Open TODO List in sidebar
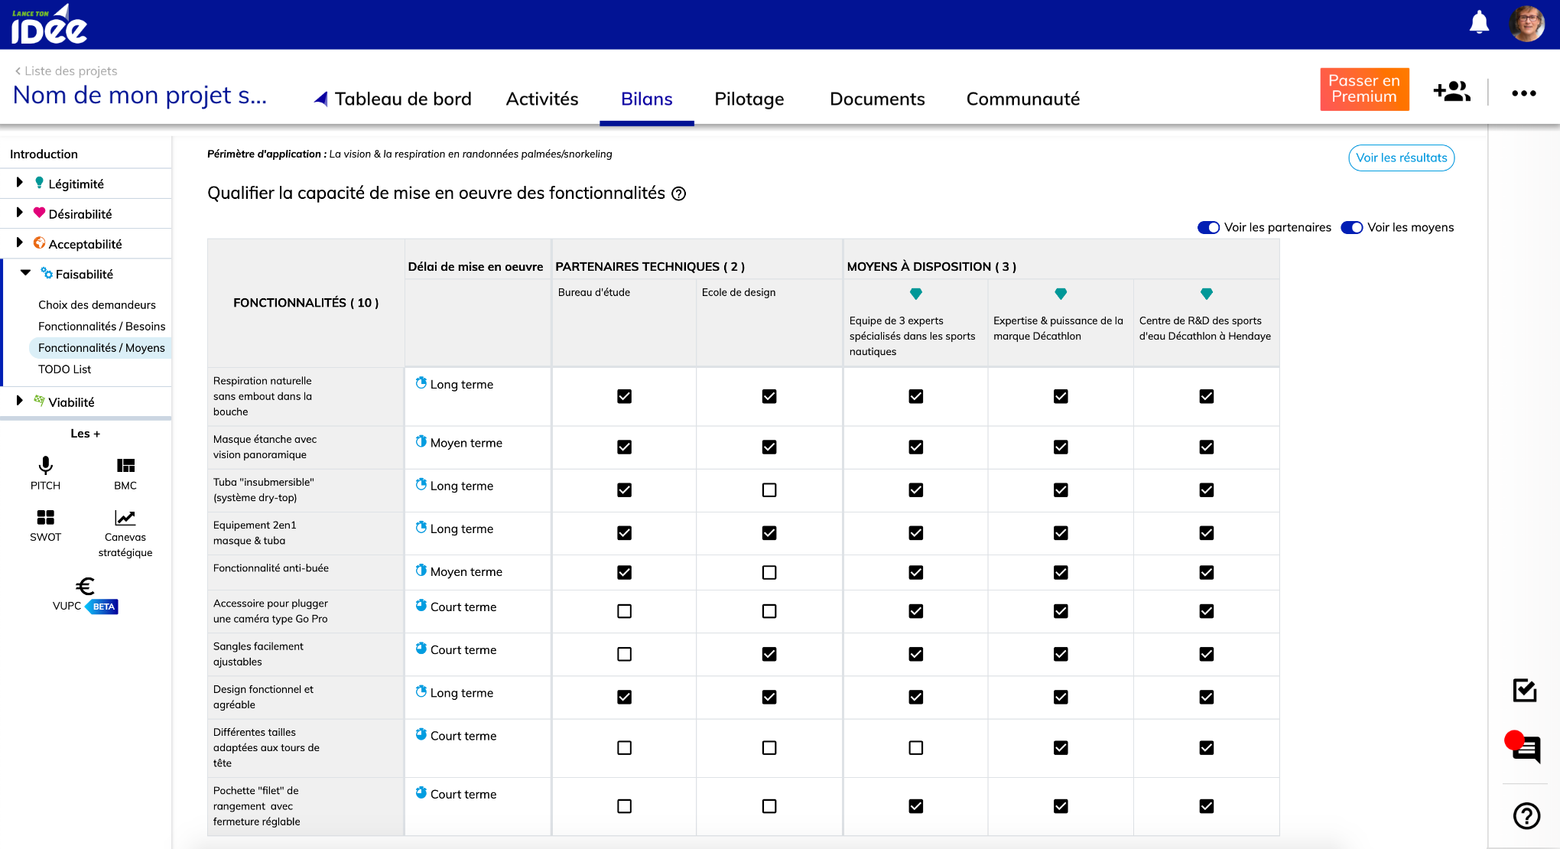Screen dimensions: 1560x849 pos(64,369)
